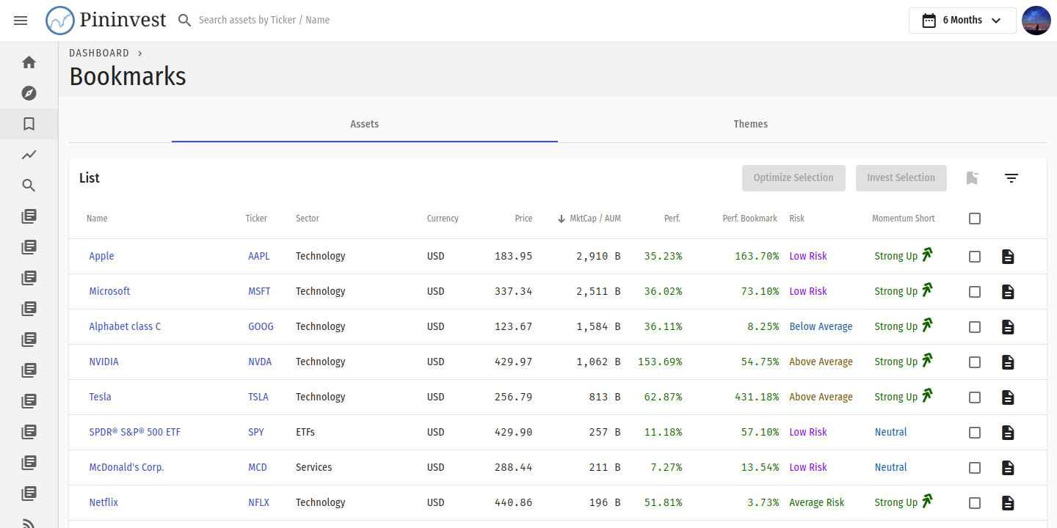
Task: Enable the Tesla row checkbox
Action: tap(975, 397)
